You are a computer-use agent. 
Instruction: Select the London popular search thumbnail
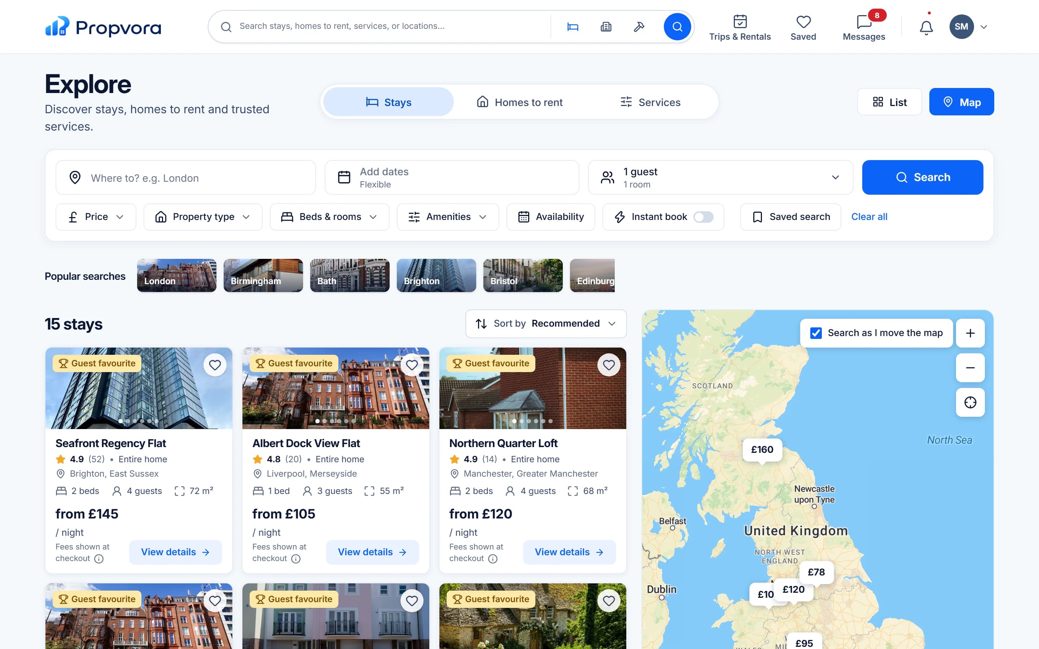[176, 275]
